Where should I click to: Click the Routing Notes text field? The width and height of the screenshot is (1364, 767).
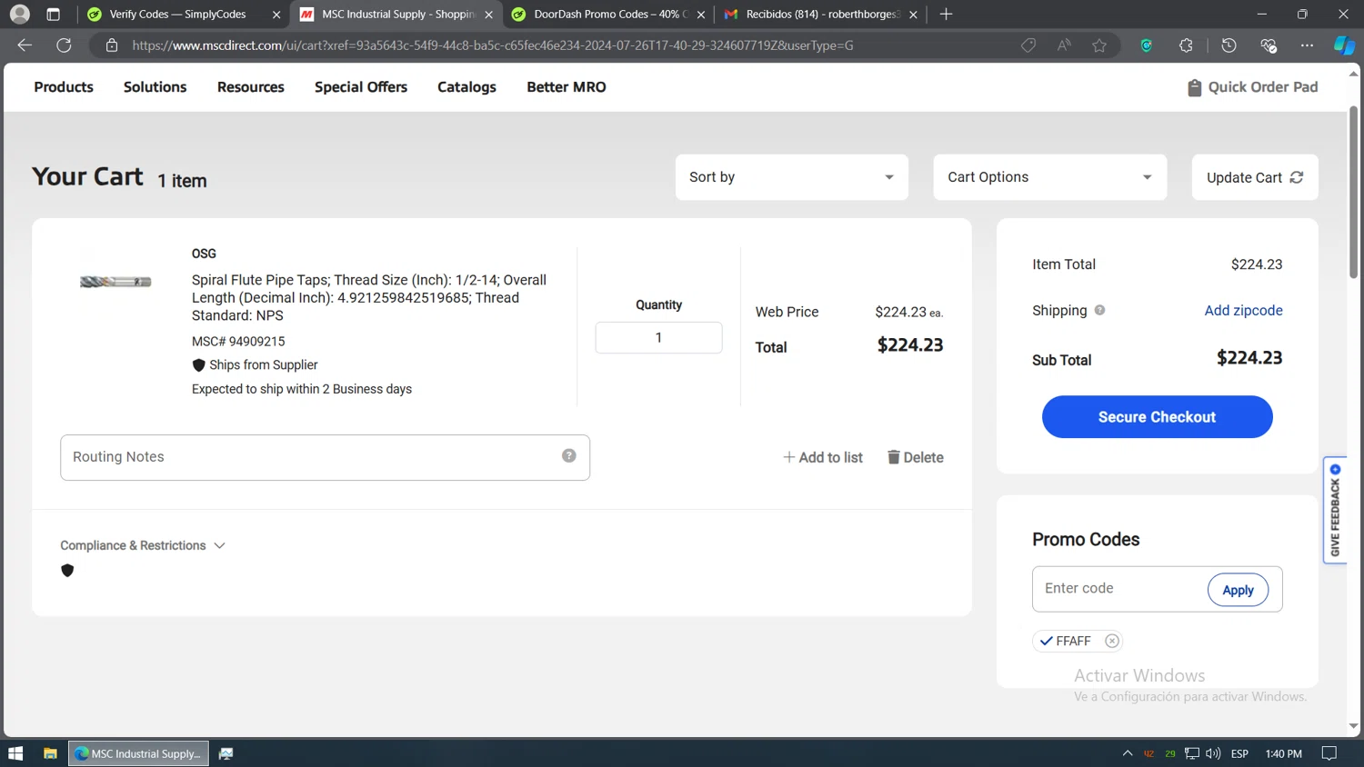325,457
